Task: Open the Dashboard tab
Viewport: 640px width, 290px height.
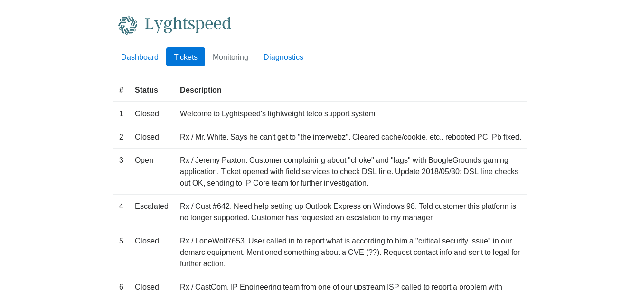Action: click(140, 57)
